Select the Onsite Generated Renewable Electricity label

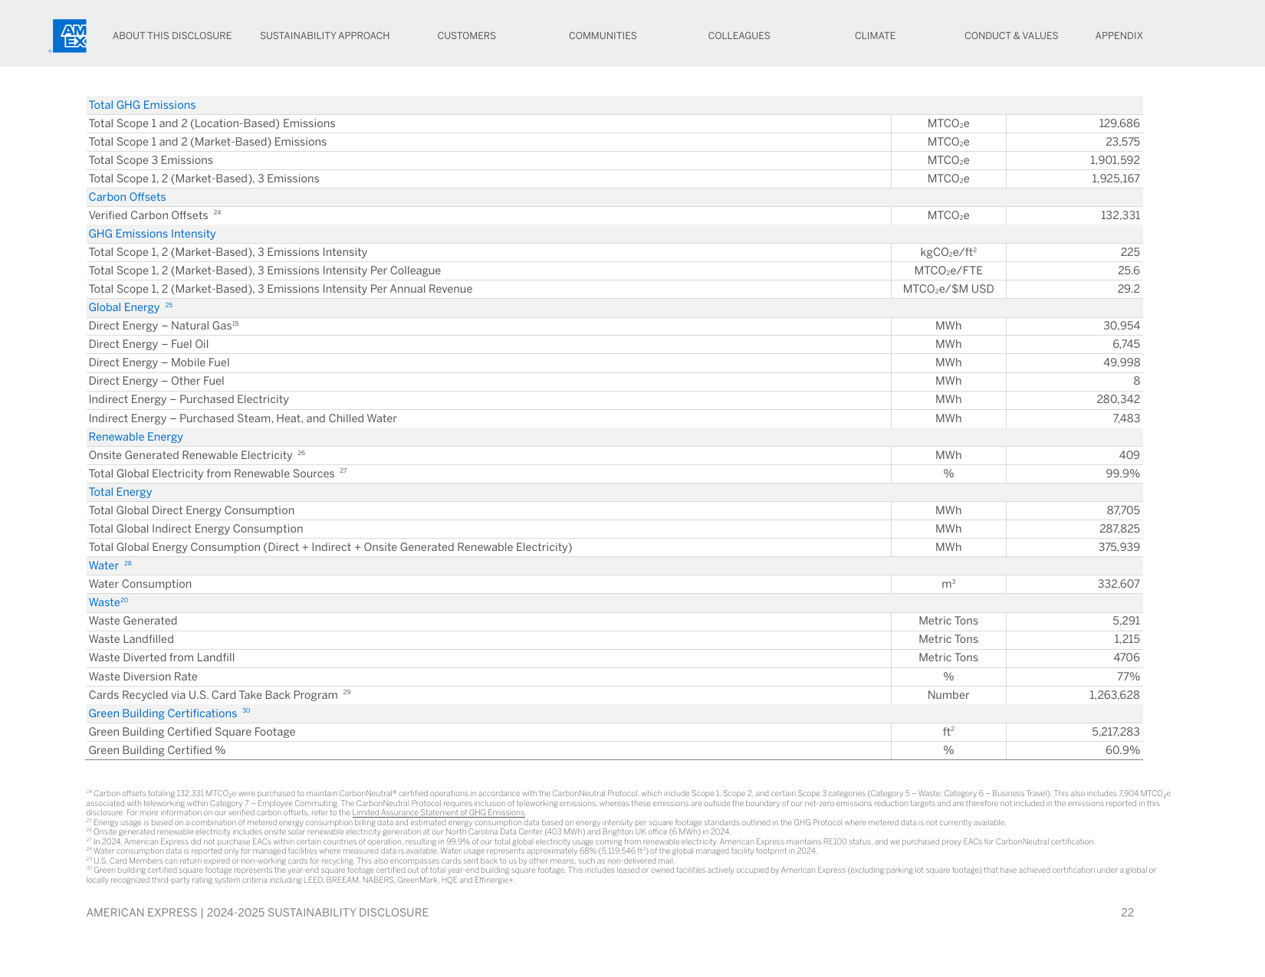point(190,455)
